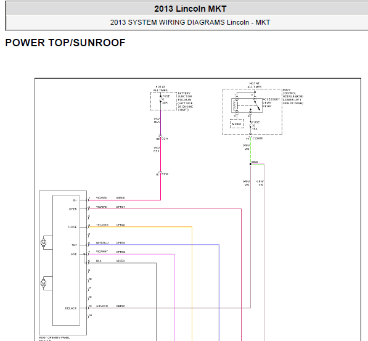Click the Roof Opening Panel Module label

54,339
